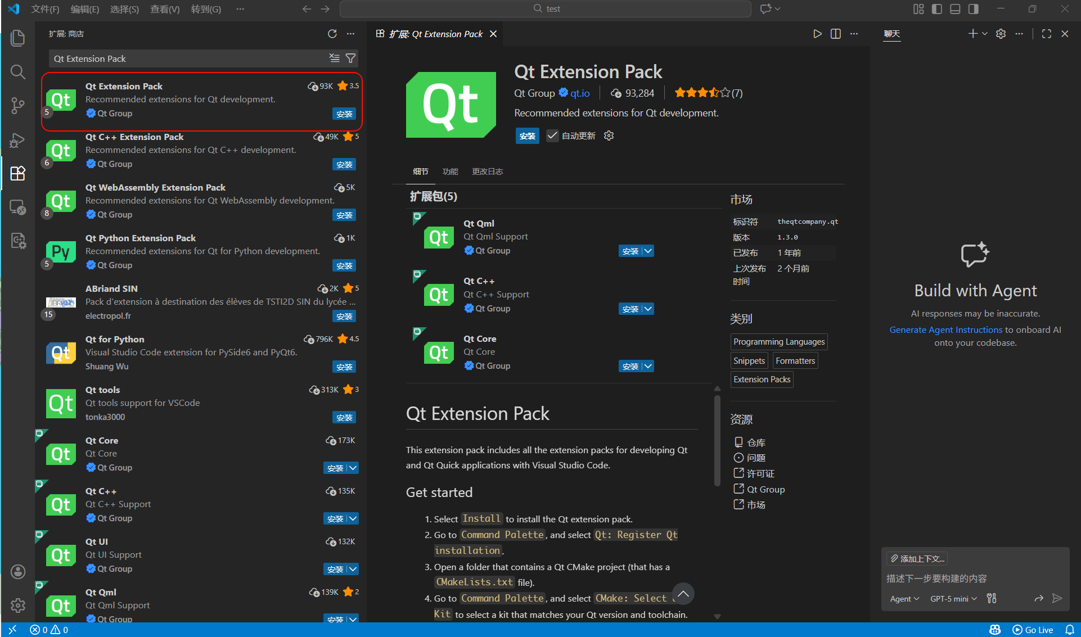Viewport: 1081px width, 637px height.
Task: Open the GPT-5 mini model dropdown
Action: click(x=953, y=599)
